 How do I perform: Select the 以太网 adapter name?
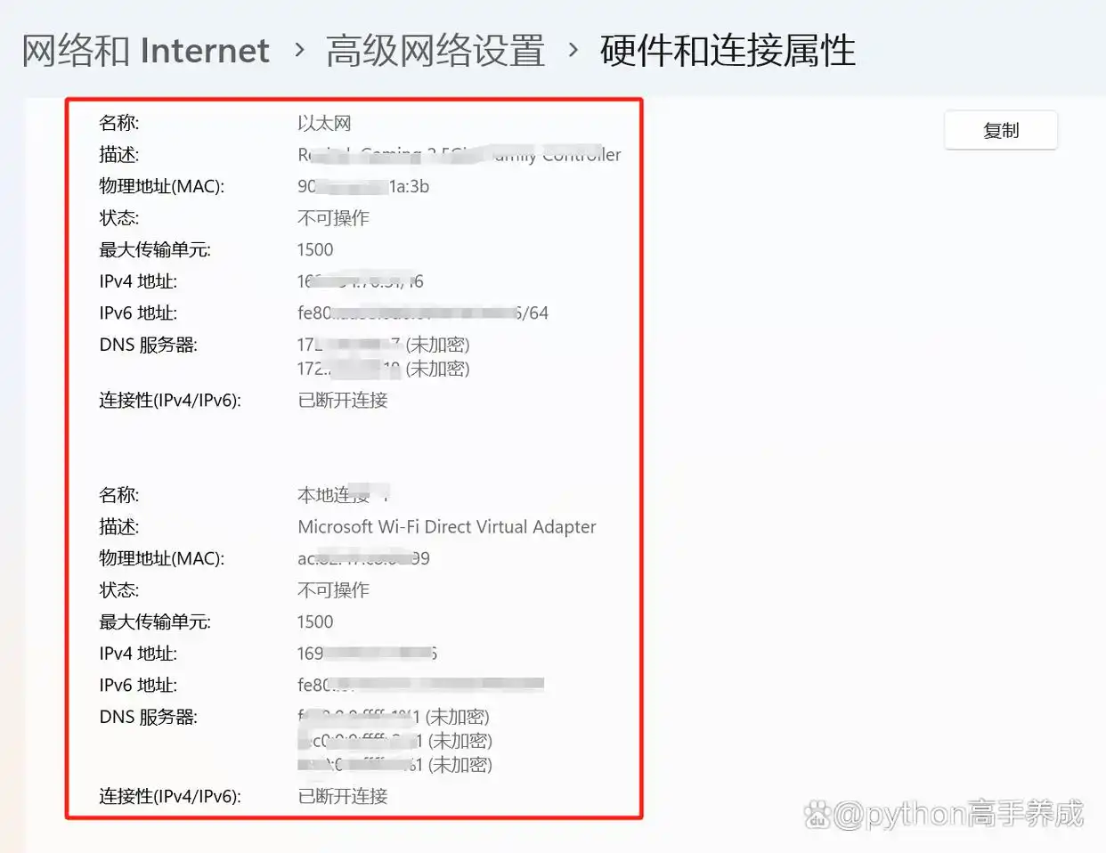click(323, 122)
